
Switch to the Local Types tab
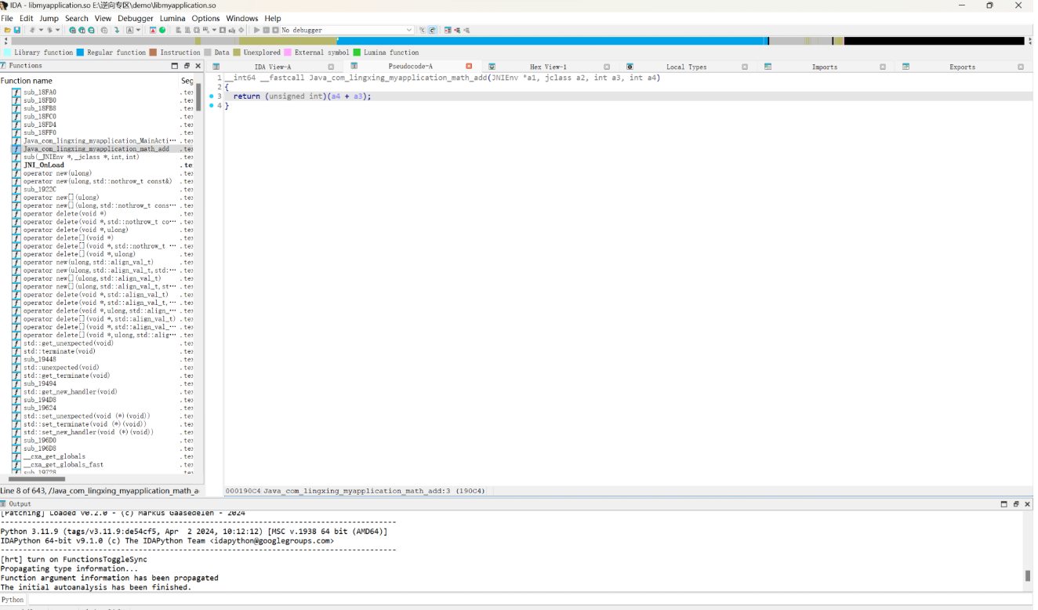[686, 67]
